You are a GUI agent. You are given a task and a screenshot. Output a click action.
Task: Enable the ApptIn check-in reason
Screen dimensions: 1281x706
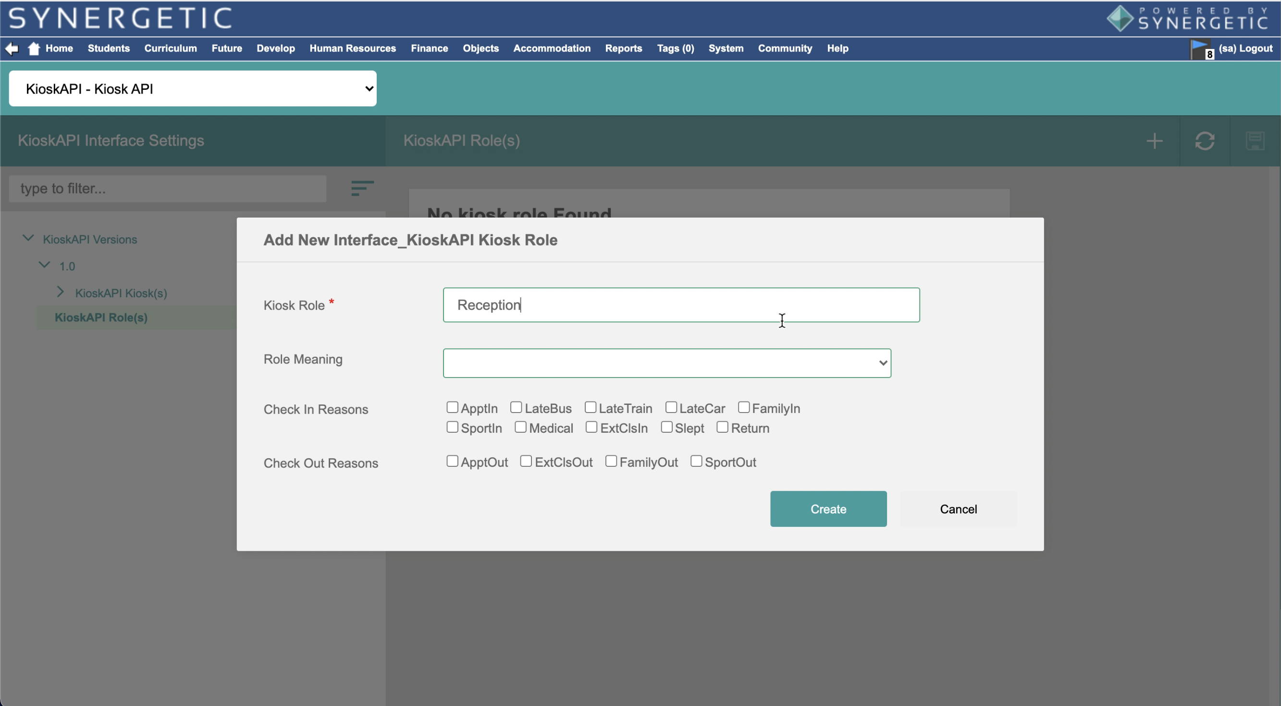(x=452, y=407)
